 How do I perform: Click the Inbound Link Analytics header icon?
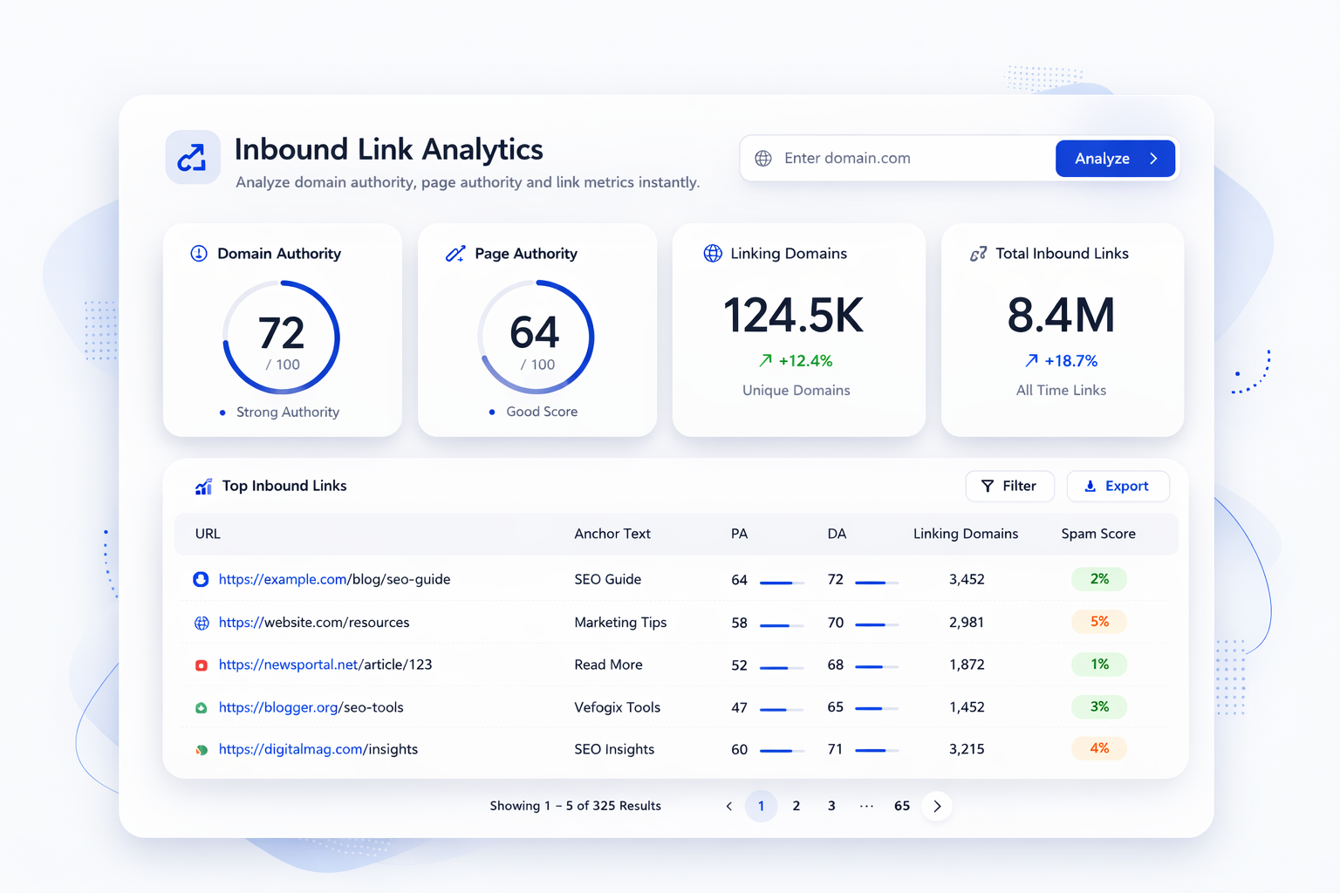coord(192,158)
